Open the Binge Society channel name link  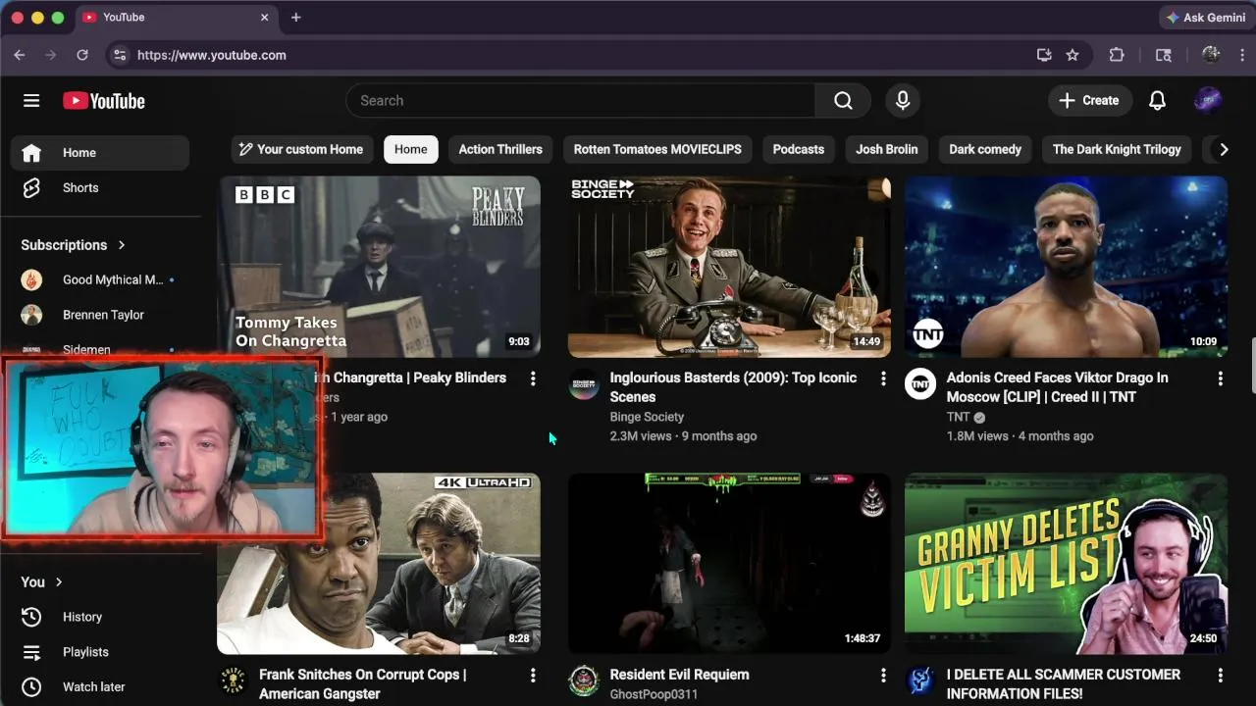[x=647, y=417]
